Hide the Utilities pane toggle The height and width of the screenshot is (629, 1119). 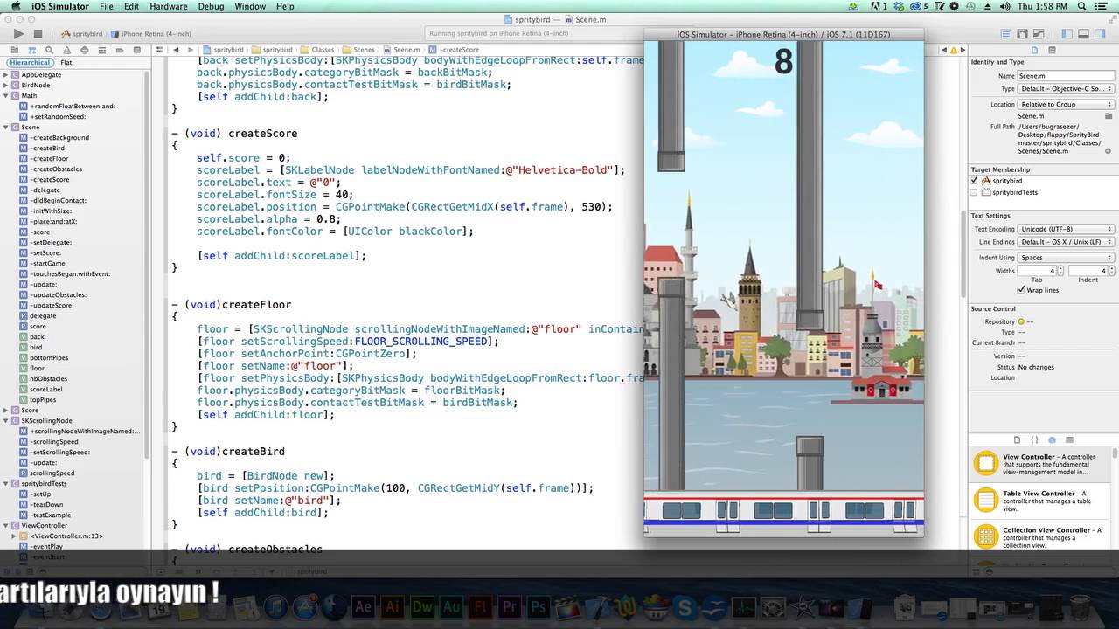[1100, 34]
